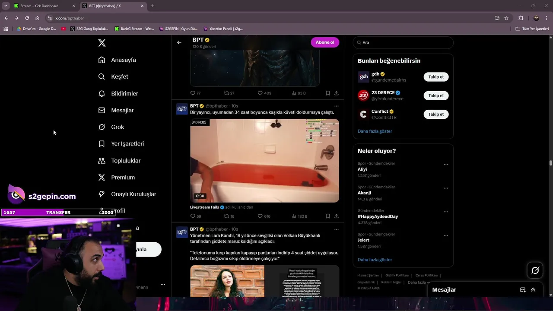Viewport: 553px width, 311px height.
Task: Open Topluluklar communities
Action: click(119, 161)
